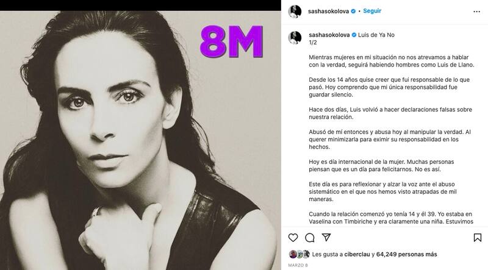The image size is (488, 270).
Task: Share post via paper plane icon
Action: [326, 237]
